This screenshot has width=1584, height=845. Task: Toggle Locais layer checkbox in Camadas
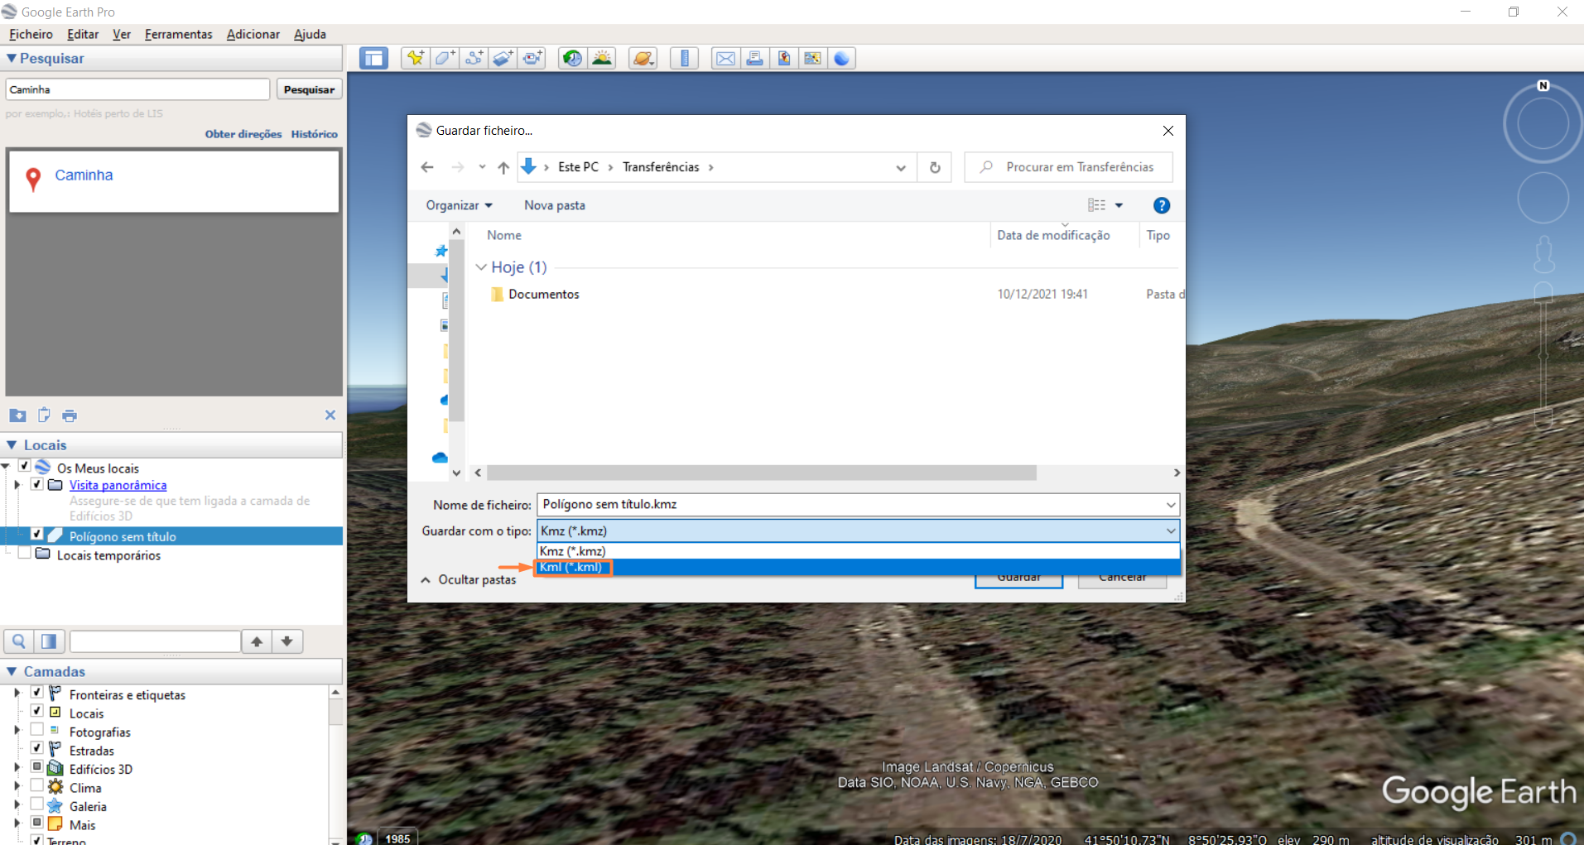(36, 711)
